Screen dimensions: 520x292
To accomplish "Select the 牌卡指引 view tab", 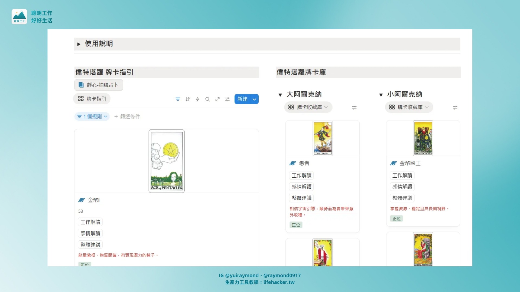I will [x=92, y=99].
